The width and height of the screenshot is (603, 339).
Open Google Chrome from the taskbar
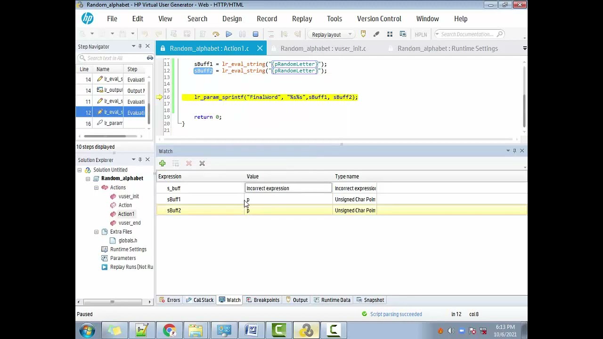(x=169, y=331)
